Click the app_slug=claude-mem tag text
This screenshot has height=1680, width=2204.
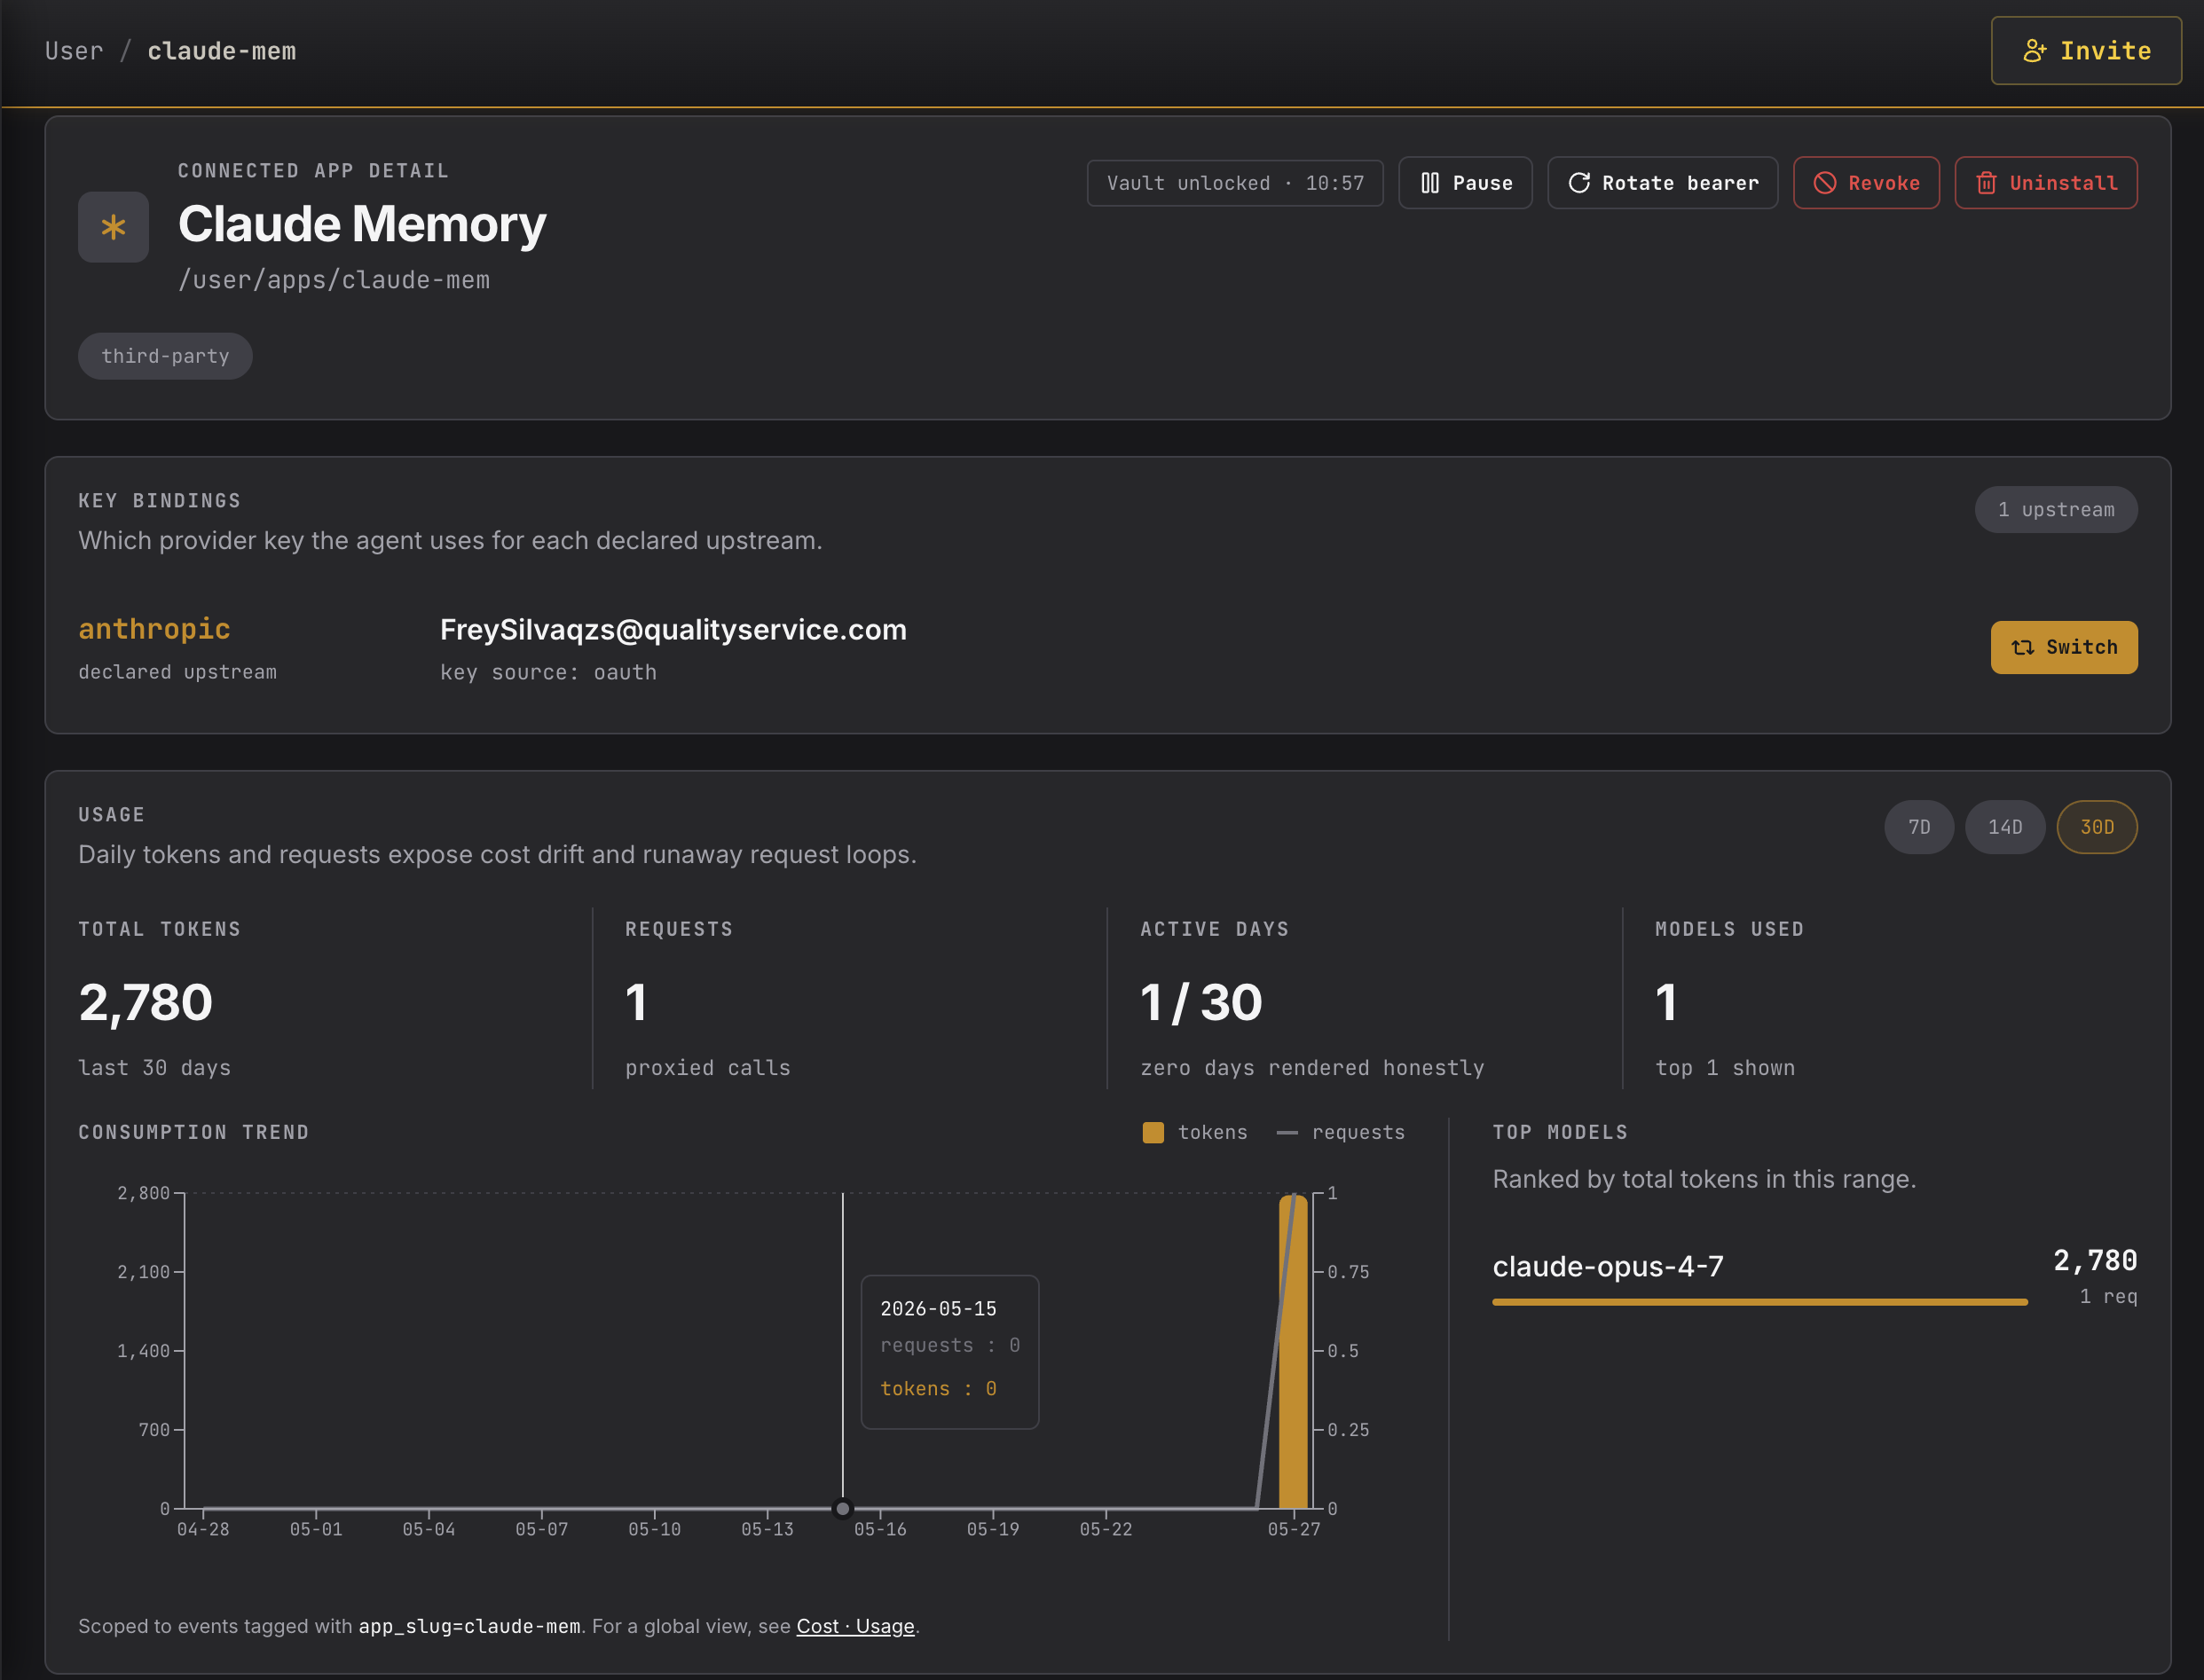[469, 1626]
